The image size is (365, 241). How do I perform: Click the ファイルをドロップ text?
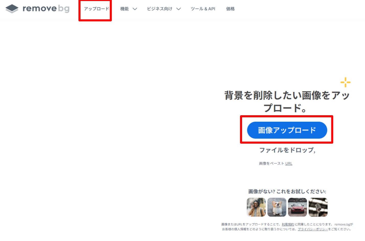click(287, 150)
